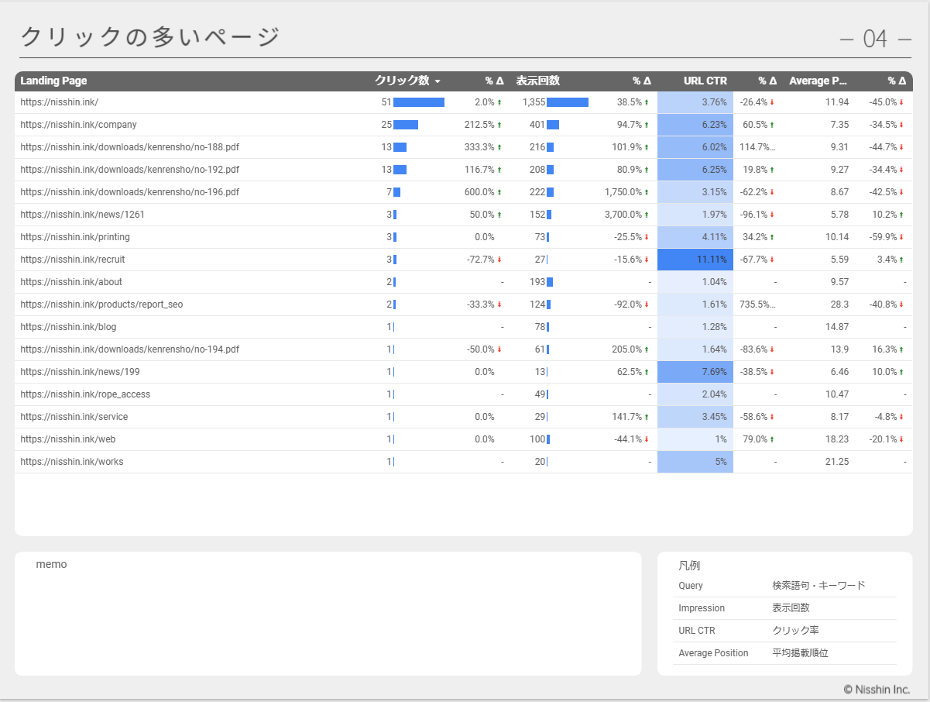Select the https://nisshin.ink/web row
The height and width of the screenshot is (702, 930).
[463, 439]
